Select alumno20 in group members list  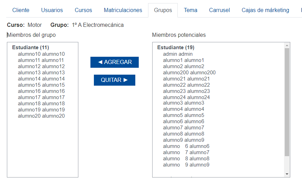point(41,116)
